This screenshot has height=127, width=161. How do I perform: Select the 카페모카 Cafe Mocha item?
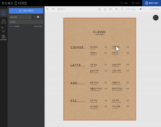coord(93,54)
